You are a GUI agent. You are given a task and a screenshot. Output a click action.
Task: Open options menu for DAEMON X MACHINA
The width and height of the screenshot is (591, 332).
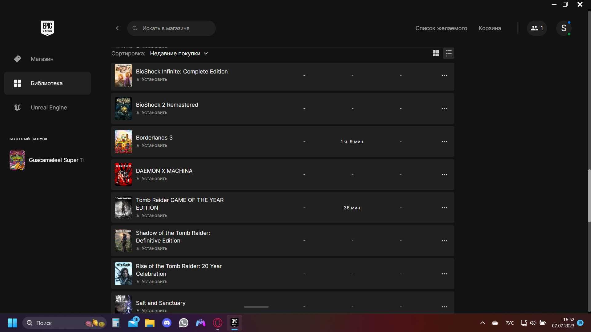point(444,175)
